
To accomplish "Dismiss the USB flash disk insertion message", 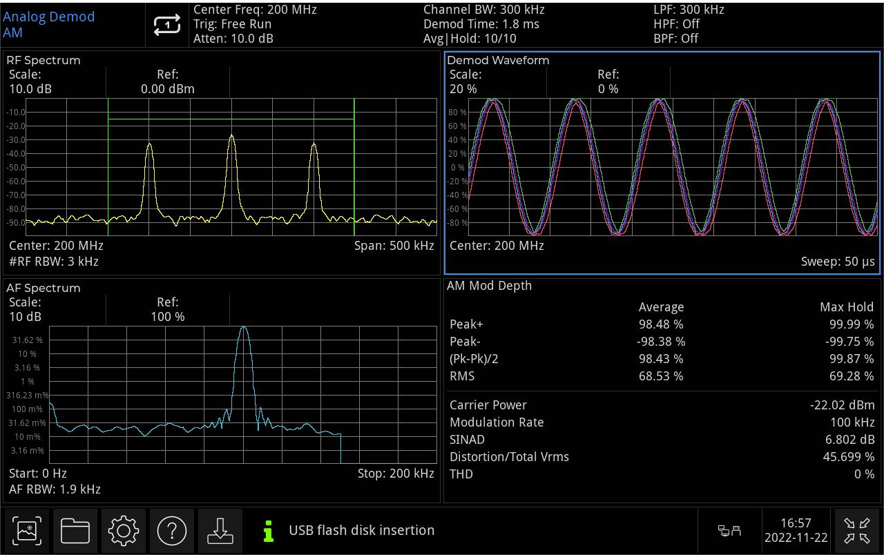I will pyautogui.click(x=363, y=531).
